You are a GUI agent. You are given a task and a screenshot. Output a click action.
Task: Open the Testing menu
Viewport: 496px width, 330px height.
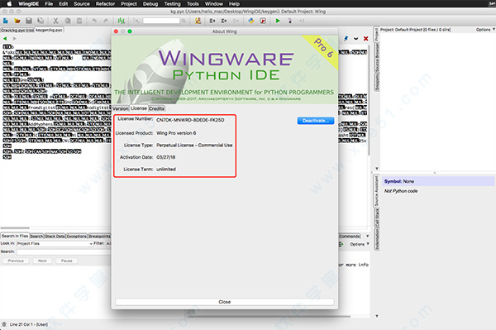[x=172, y=4]
